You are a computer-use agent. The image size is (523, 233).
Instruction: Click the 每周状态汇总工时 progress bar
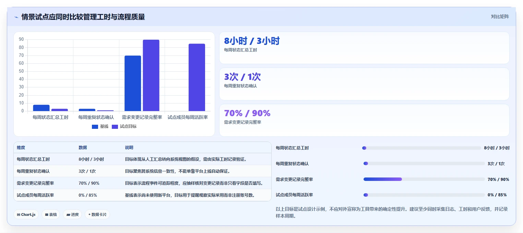pos(421,148)
